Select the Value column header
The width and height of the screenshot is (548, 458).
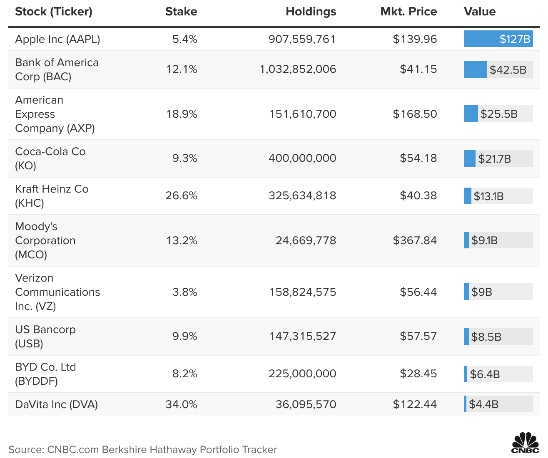[479, 12]
